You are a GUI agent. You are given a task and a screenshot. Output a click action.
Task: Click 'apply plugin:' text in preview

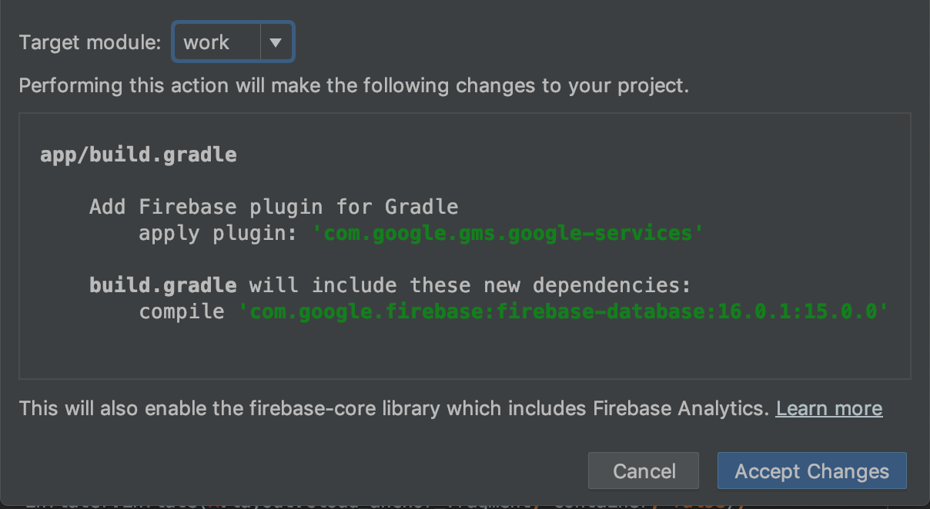218,233
